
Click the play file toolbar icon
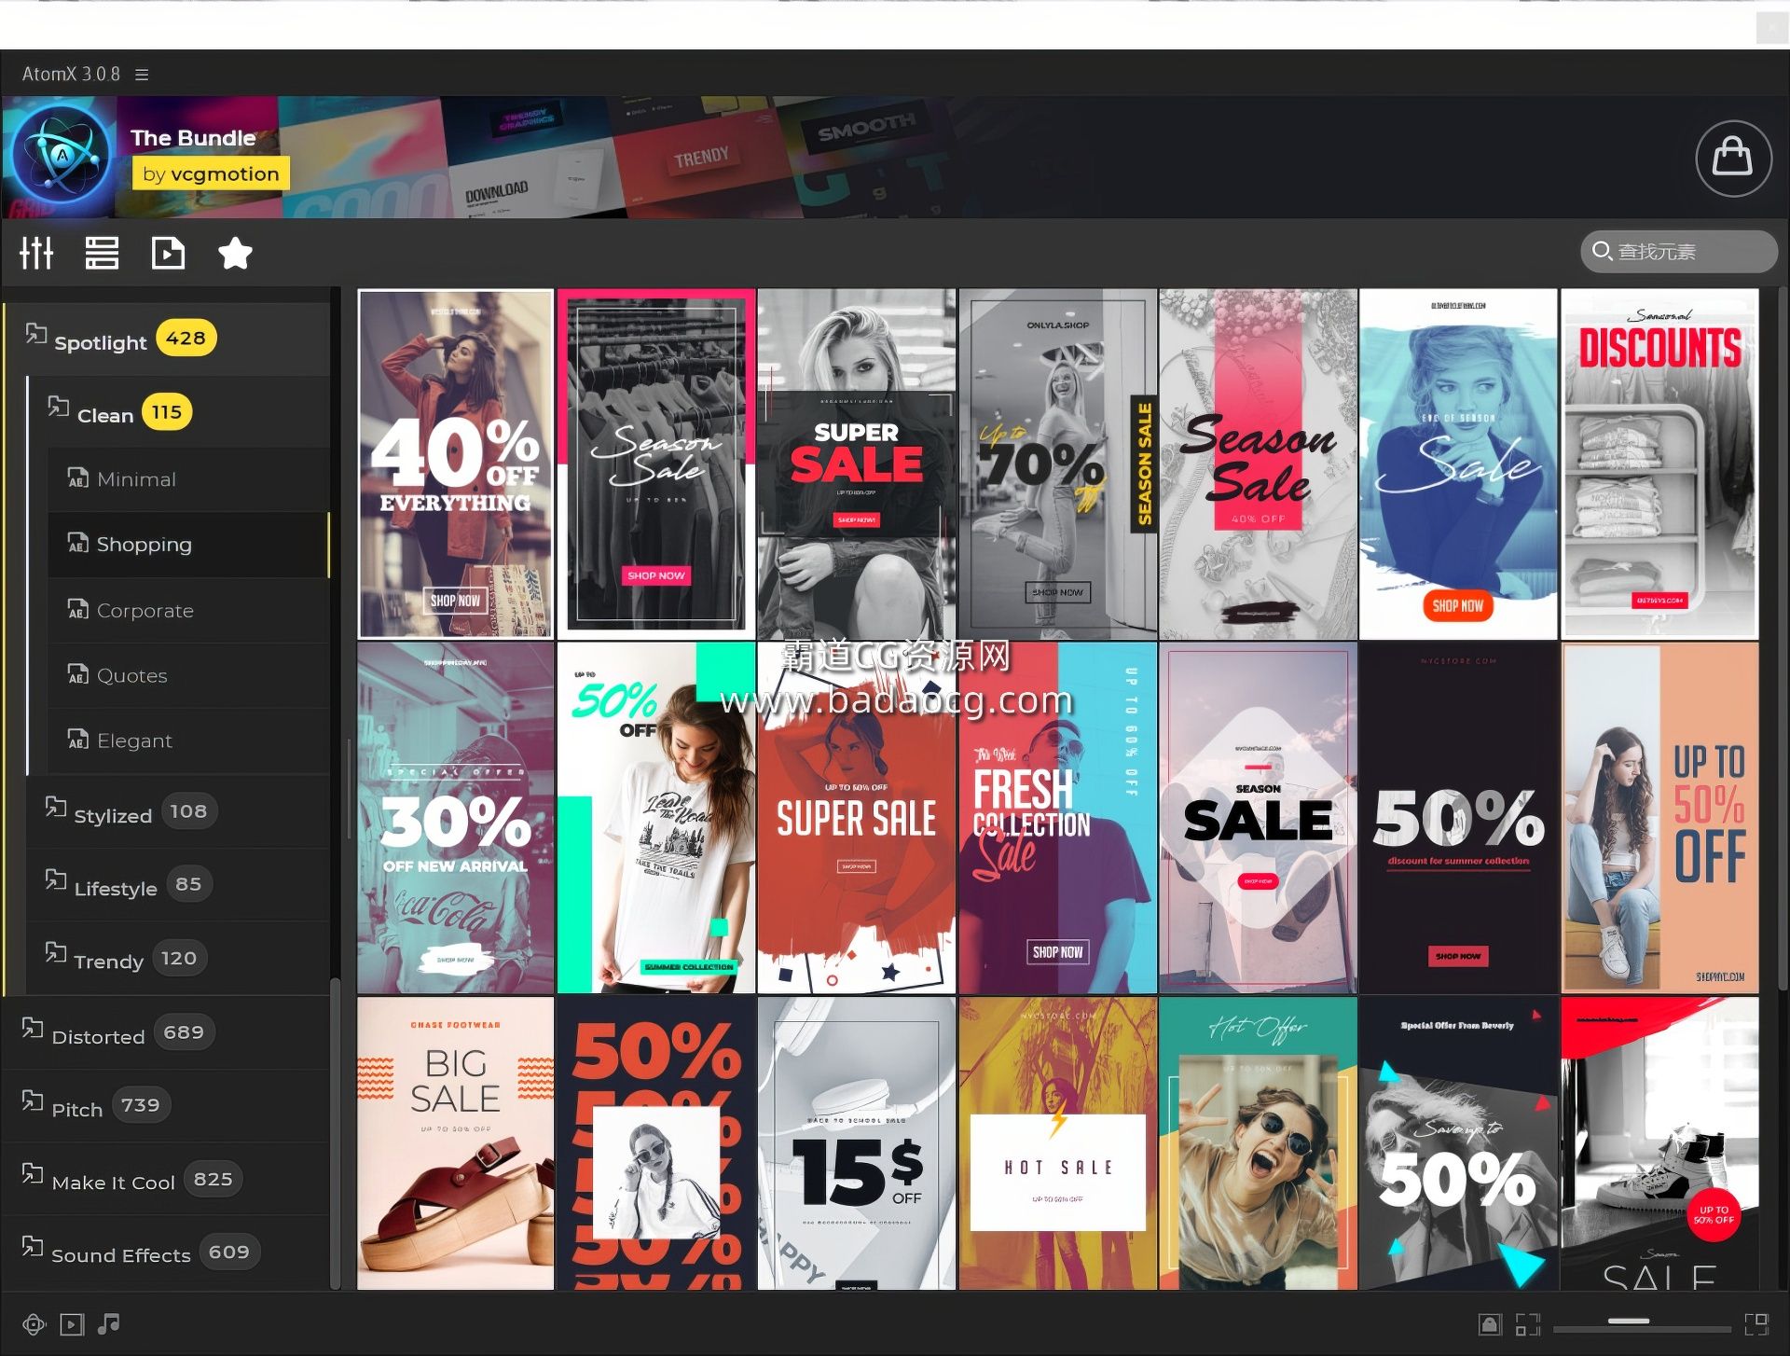[x=169, y=253]
